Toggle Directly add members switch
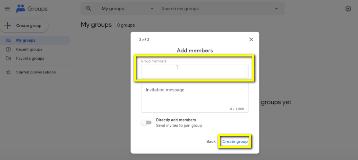Screen dimensions: 358x160 [x=146, y=122]
